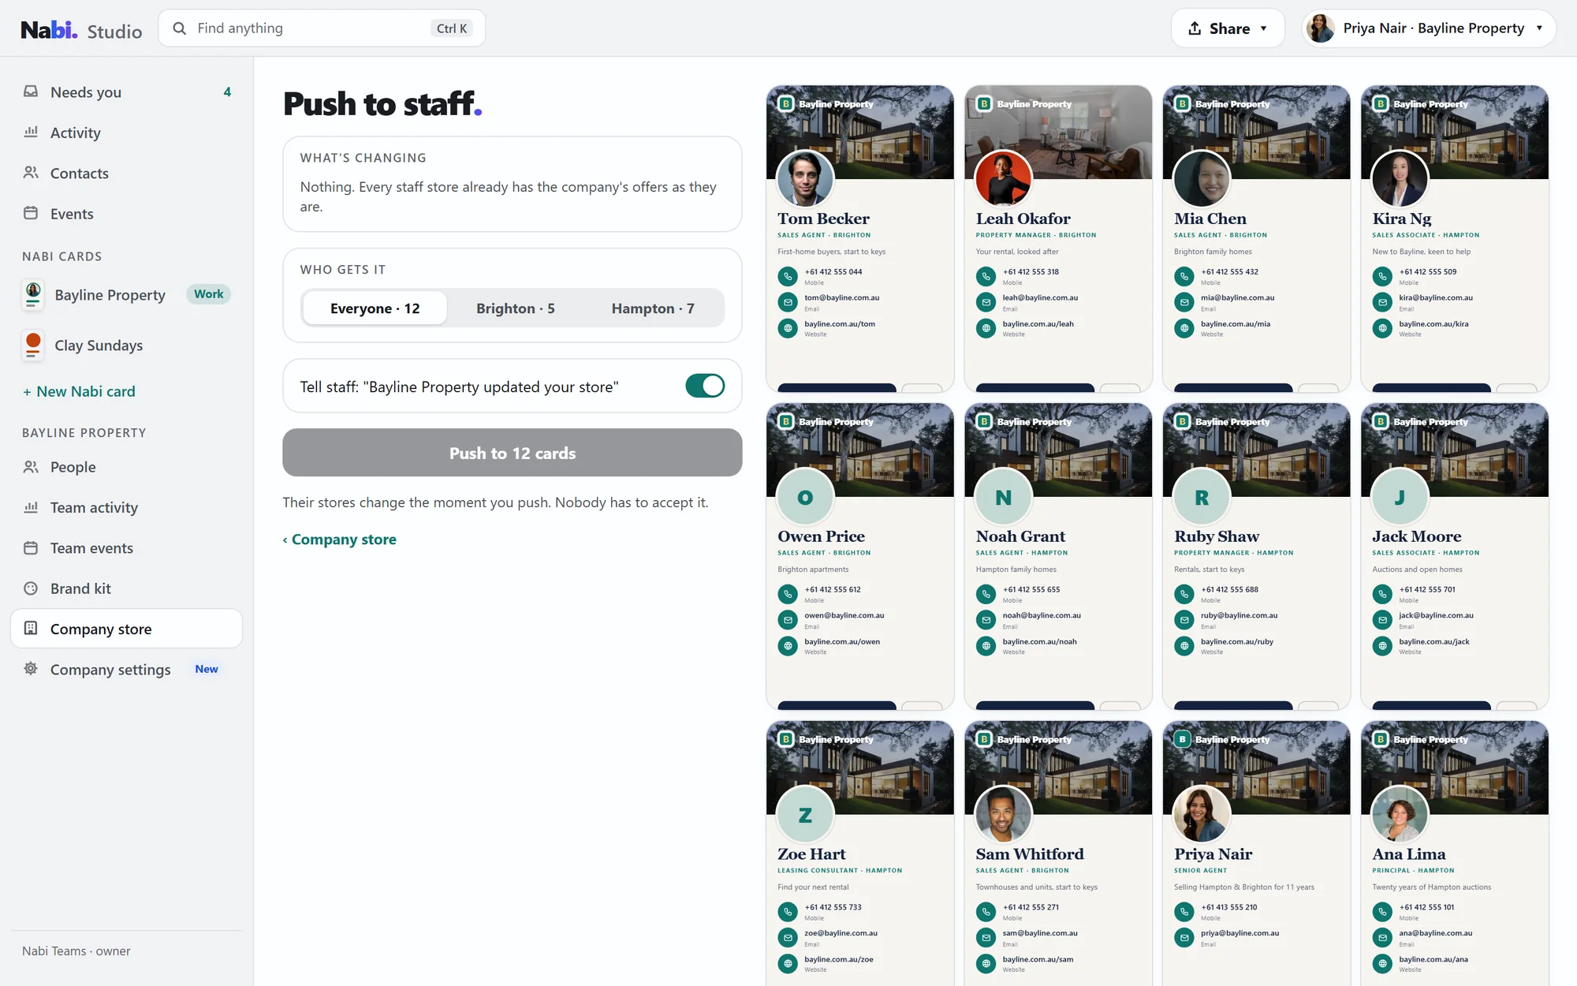Click Ruby Shaw's website globe icon
1577x986 pixels.
click(1184, 646)
